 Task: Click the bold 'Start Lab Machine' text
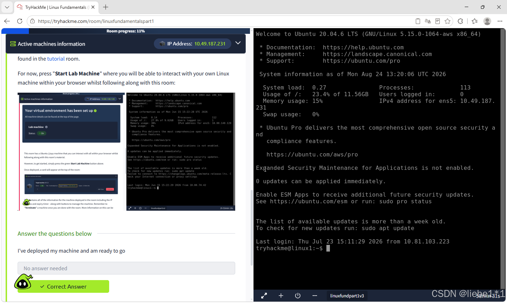click(x=77, y=74)
